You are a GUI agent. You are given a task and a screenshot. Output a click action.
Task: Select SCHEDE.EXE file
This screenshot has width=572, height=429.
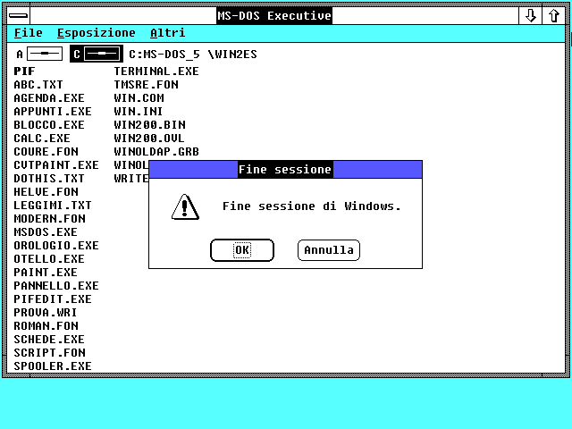tap(49, 340)
